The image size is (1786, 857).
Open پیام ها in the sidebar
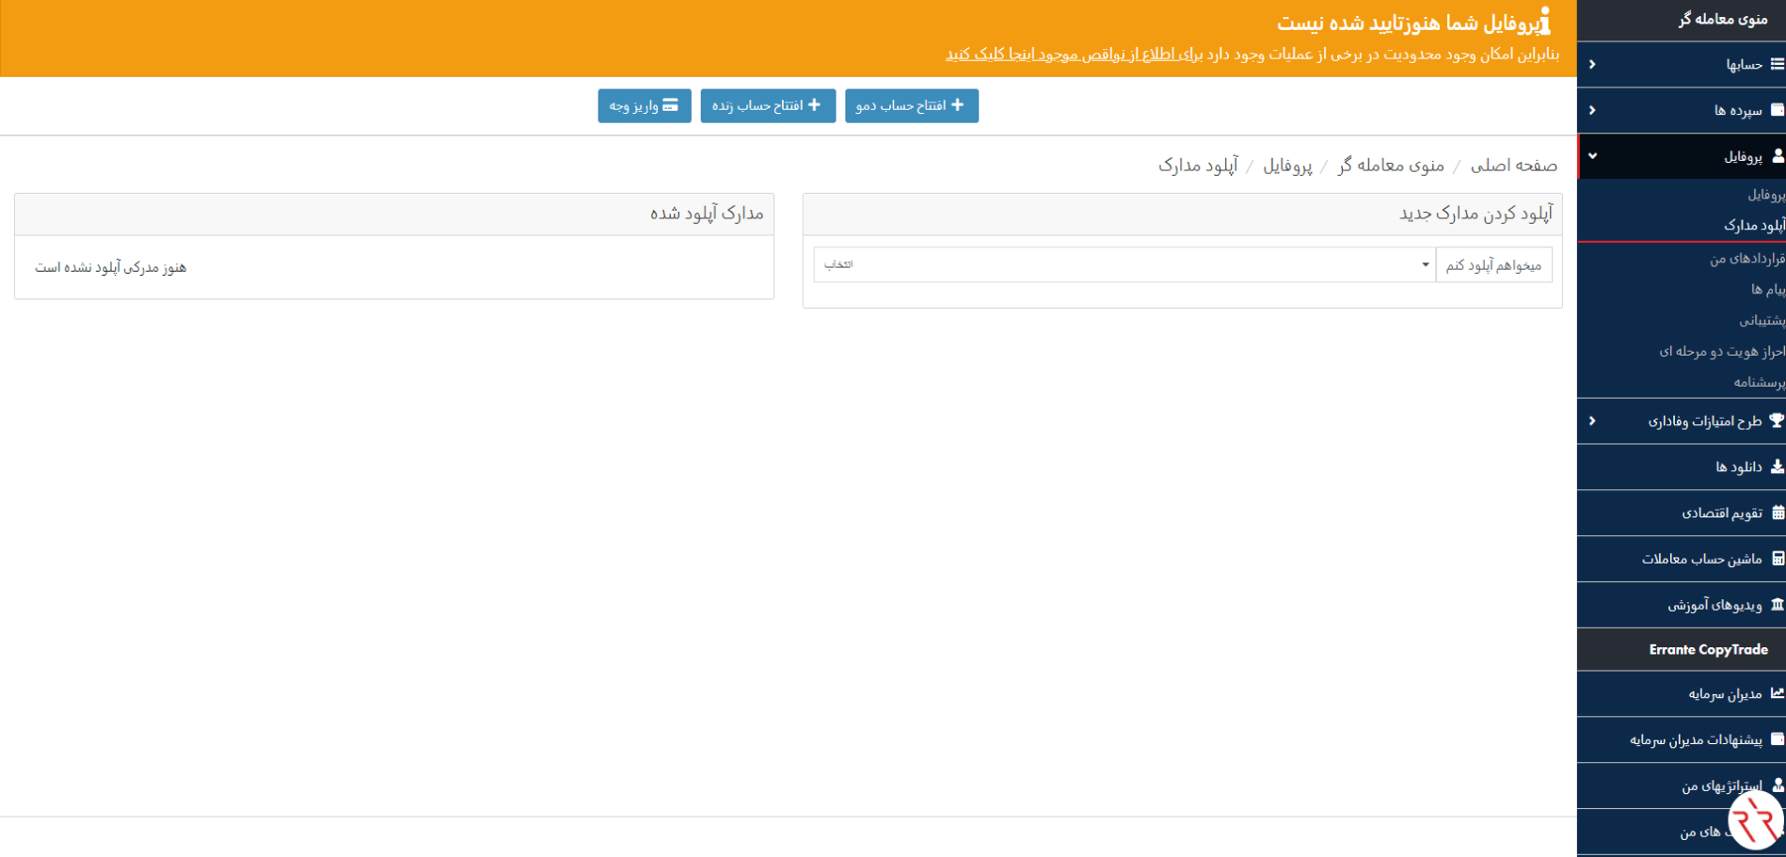coord(1768,289)
